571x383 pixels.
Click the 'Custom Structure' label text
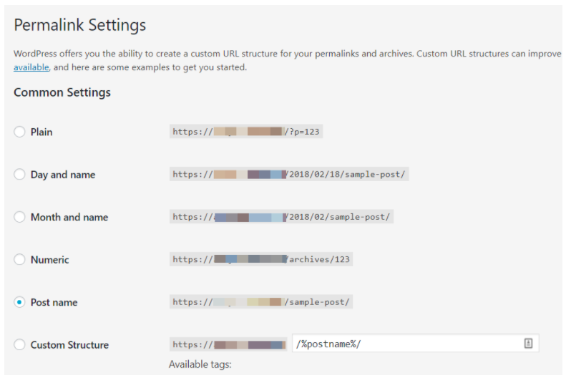tap(69, 345)
